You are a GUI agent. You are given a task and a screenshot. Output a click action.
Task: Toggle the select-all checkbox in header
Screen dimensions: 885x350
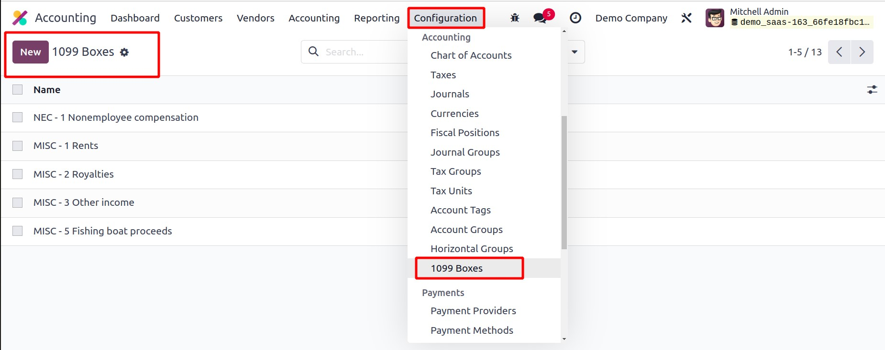pos(18,90)
